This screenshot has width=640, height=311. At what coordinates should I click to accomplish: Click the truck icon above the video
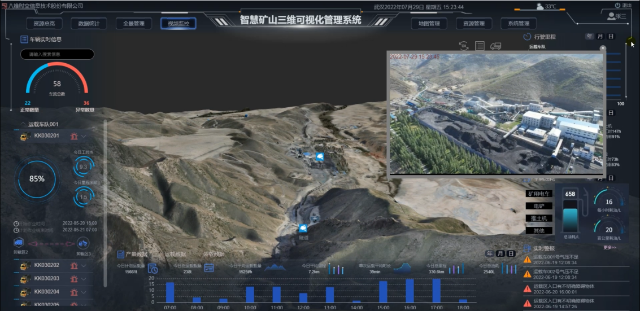pos(496,46)
